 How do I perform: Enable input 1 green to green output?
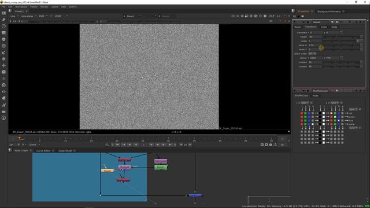[x=305, y=117]
